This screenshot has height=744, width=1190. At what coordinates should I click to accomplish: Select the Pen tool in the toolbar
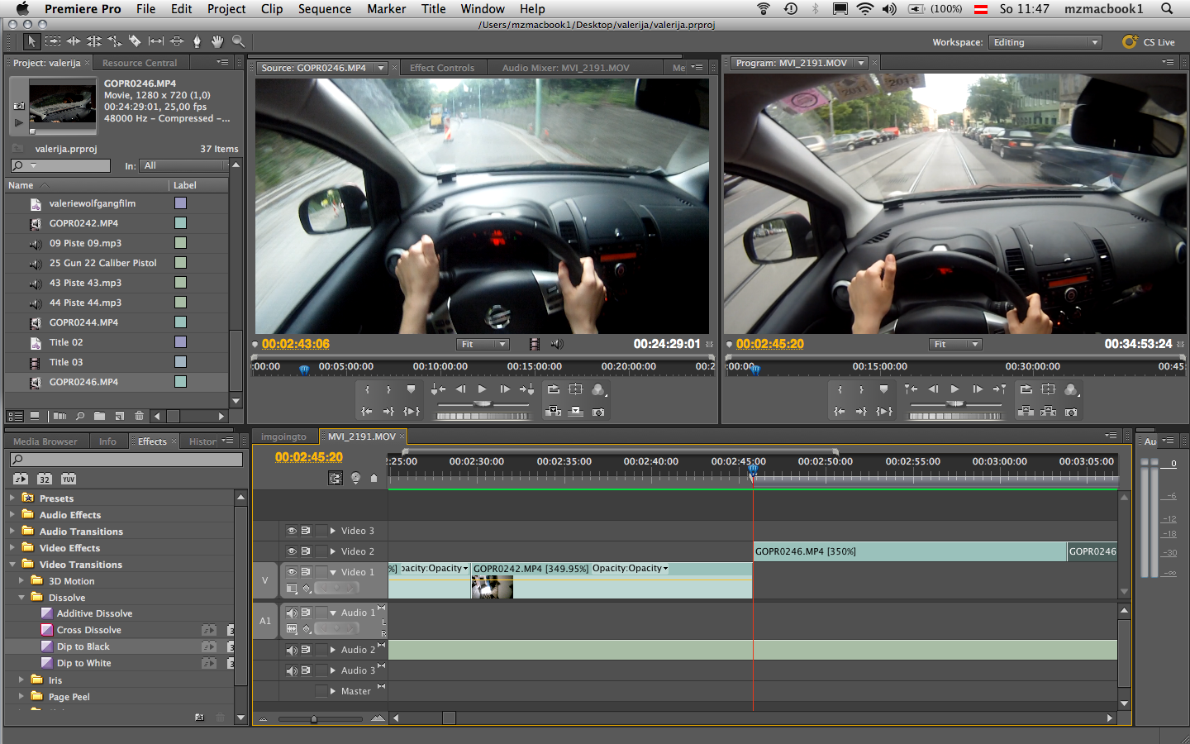click(x=197, y=41)
